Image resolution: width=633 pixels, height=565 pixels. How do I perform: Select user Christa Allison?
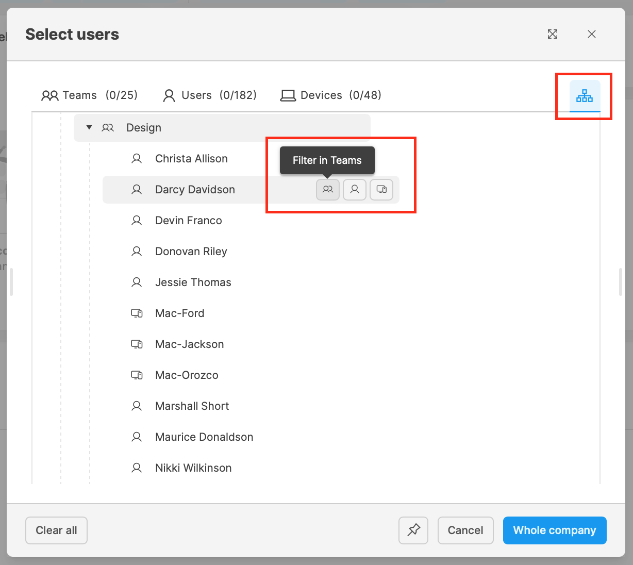pos(191,159)
